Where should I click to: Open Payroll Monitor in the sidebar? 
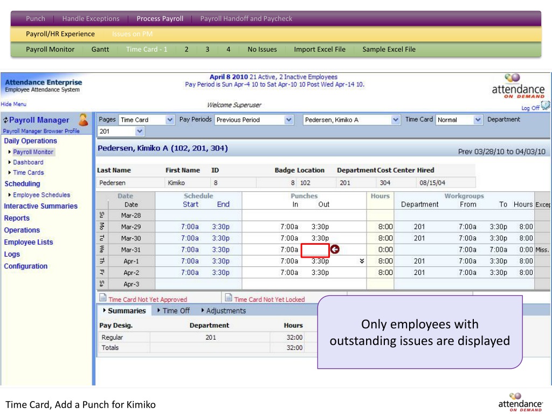tap(33, 151)
